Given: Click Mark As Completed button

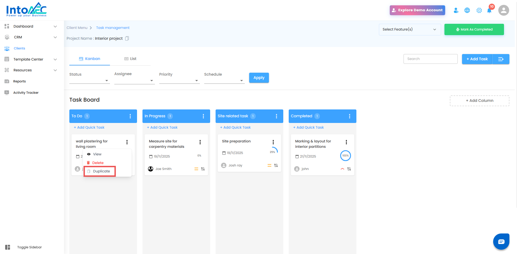Looking at the screenshot, I should (x=474, y=29).
